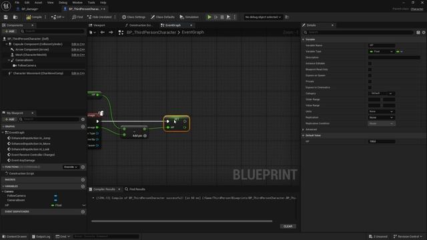The height and width of the screenshot is (240, 427).
Task: Toggle Blueprint Read Only checkbox
Action: click(x=370, y=69)
